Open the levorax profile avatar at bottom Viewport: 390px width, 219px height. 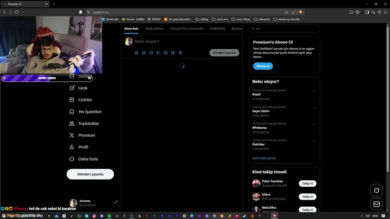coord(73,203)
